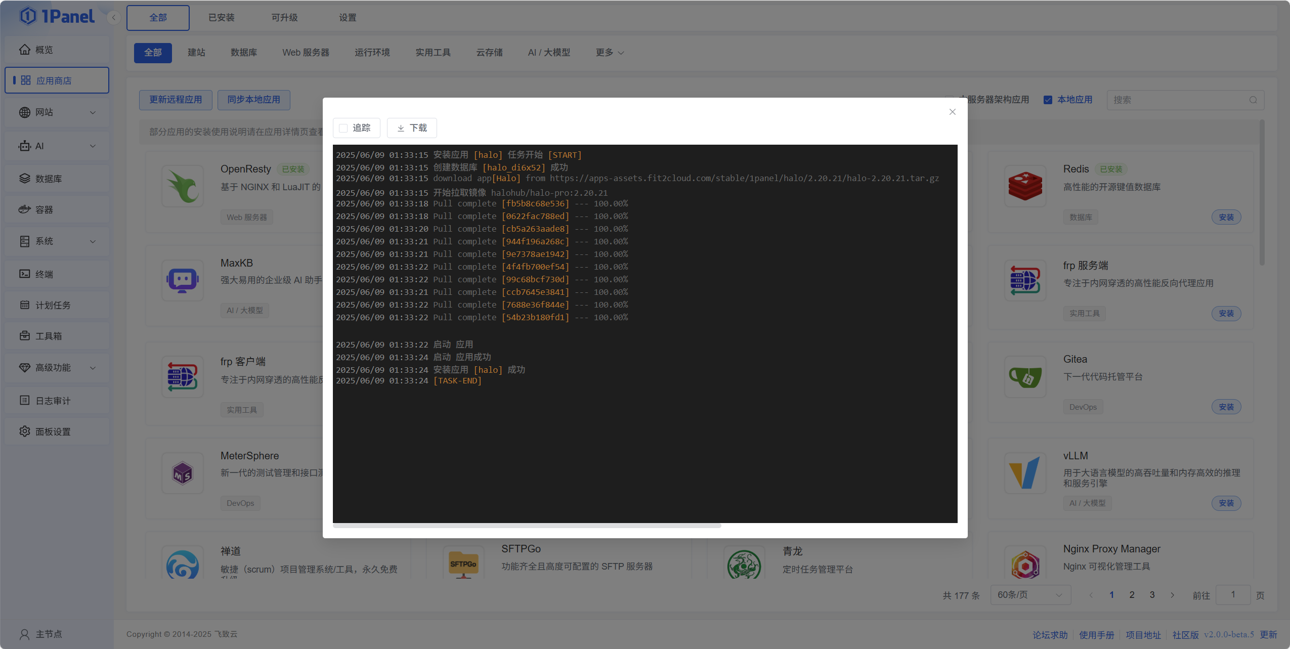Open the 论坛求助 link

click(1050, 635)
